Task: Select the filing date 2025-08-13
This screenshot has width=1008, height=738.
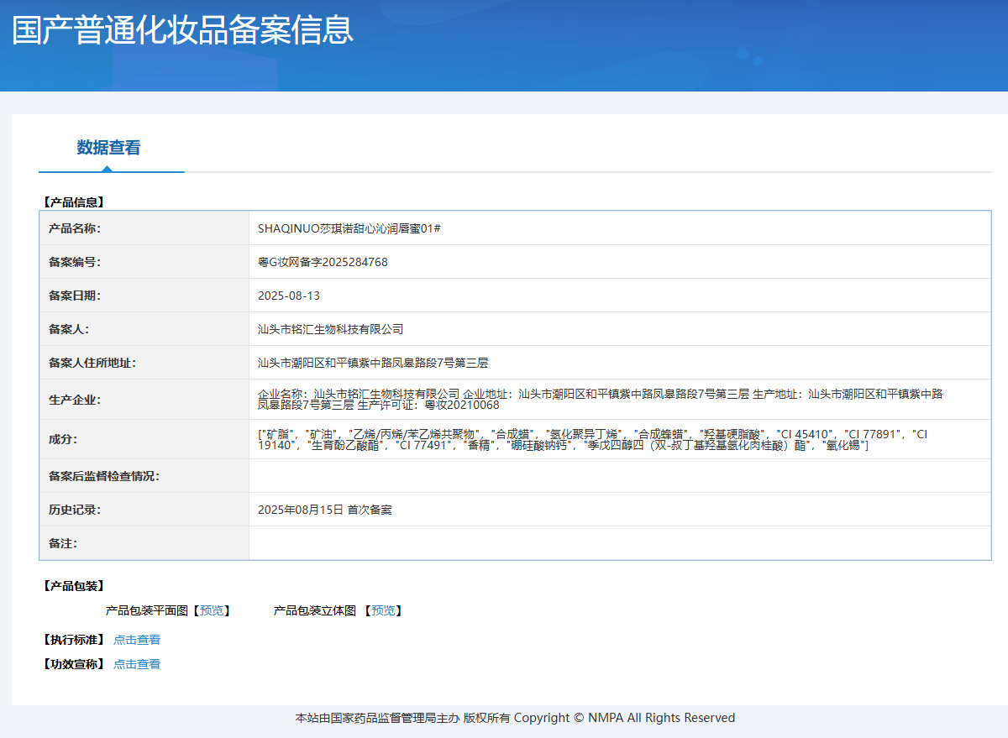Action: pos(289,296)
